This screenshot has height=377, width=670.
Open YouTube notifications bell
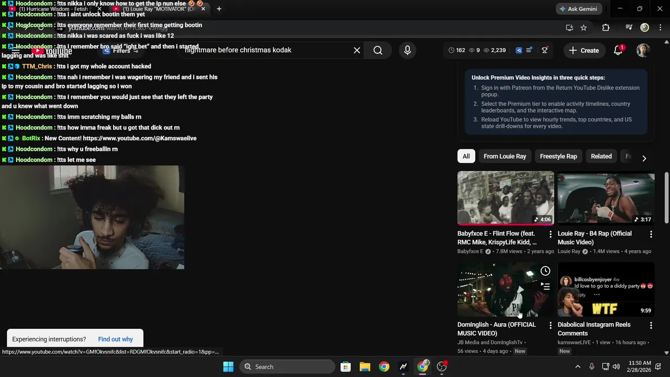click(x=618, y=50)
